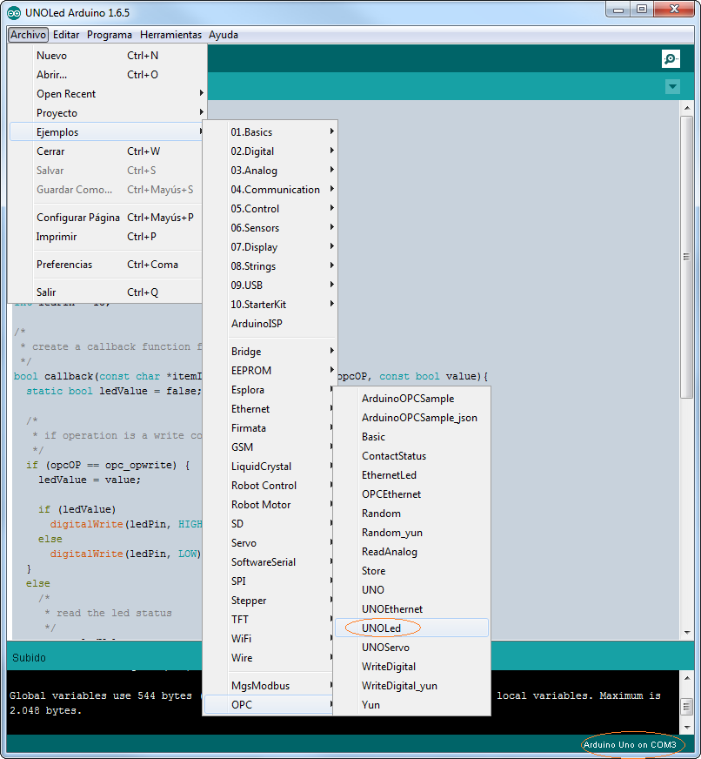Open Preferencias
This screenshot has width=701, height=759.
coord(106,265)
